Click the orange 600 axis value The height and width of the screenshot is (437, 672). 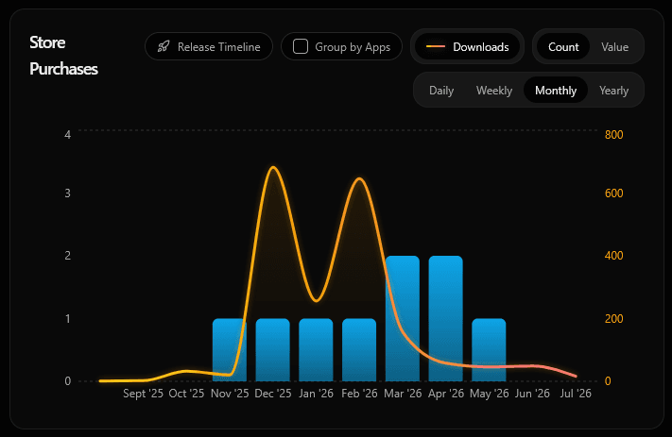pyautogui.click(x=613, y=193)
